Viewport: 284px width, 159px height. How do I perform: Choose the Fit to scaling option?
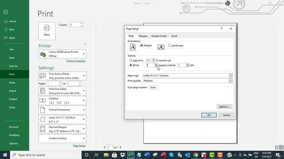(131, 65)
